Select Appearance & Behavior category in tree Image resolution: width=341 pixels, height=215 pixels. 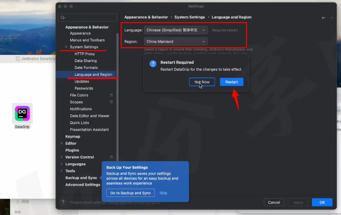[87, 27]
